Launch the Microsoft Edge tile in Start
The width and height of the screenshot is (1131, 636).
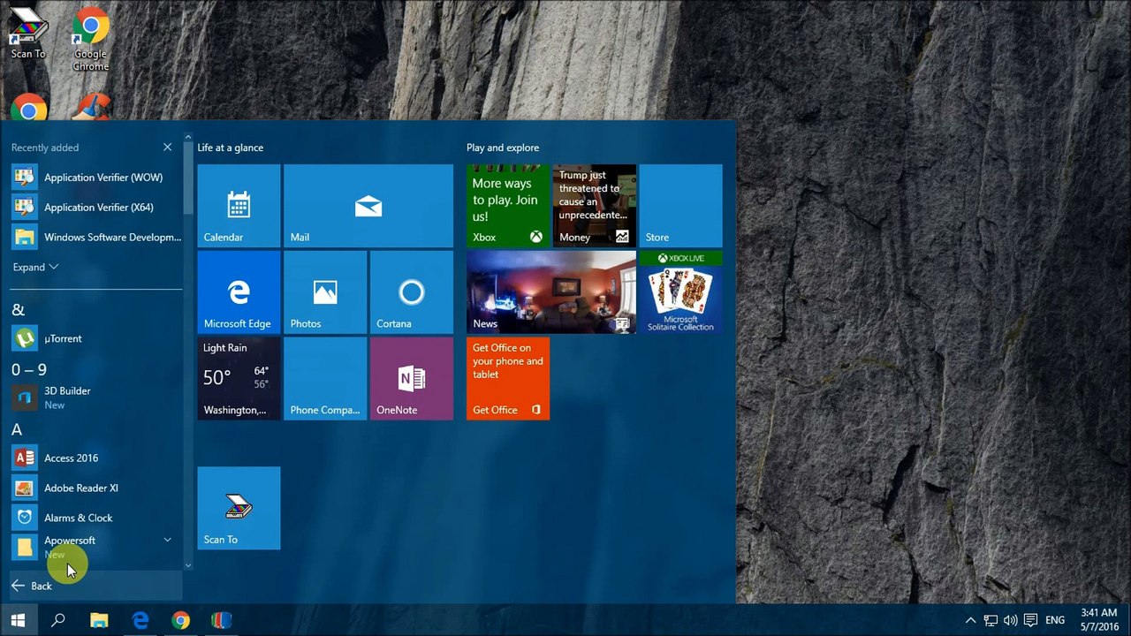pos(239,292)
